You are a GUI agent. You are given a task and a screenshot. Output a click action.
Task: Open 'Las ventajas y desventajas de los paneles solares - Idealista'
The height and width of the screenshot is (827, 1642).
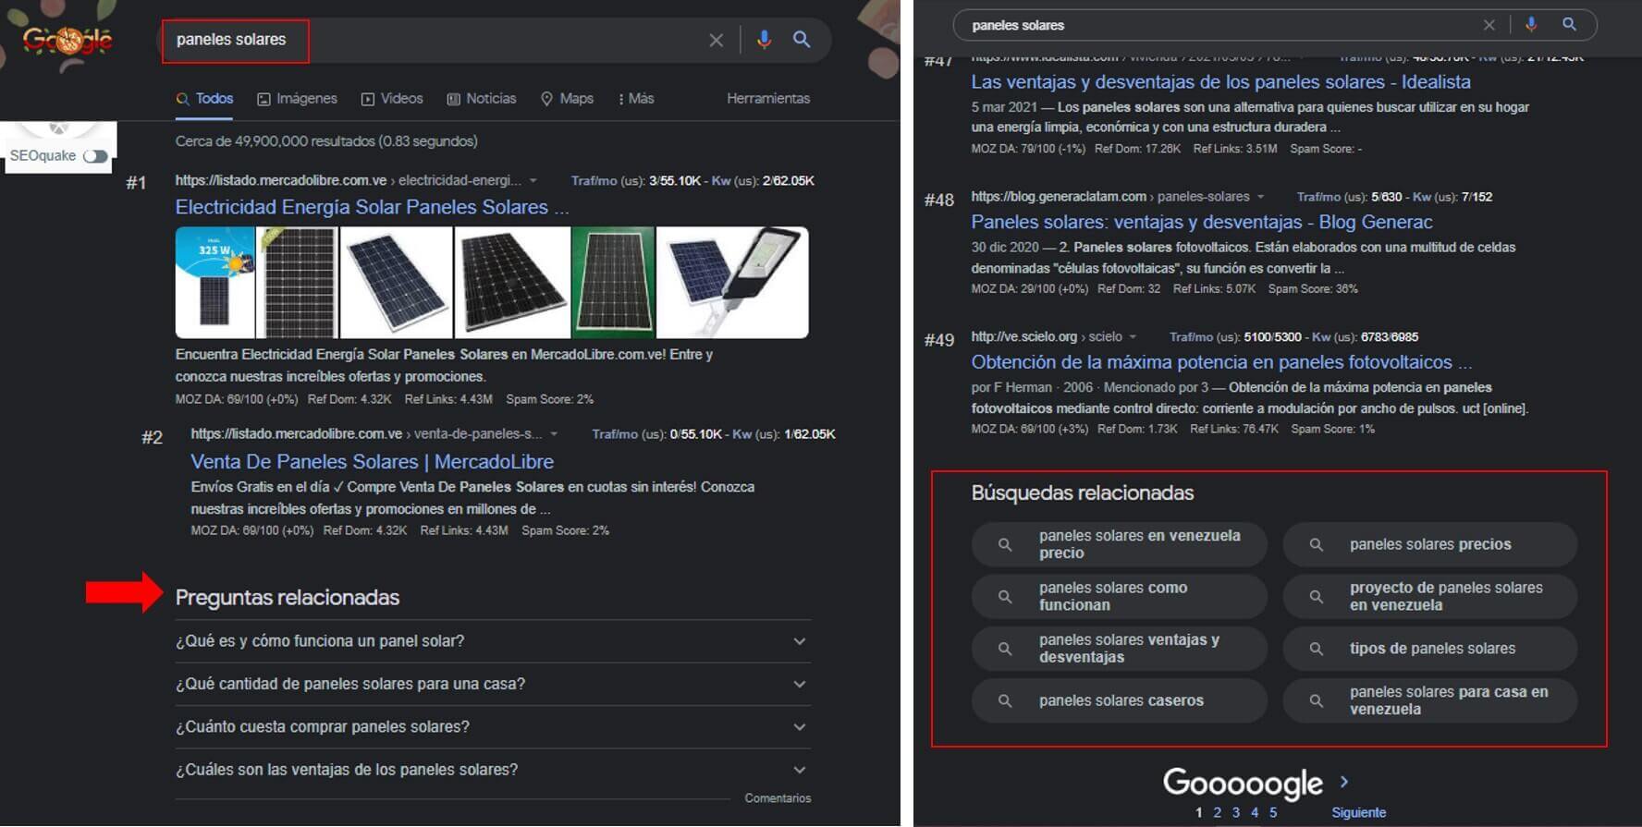point(1220,81)
